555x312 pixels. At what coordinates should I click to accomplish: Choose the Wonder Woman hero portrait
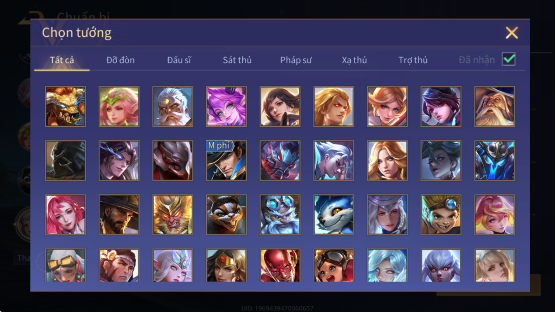click(226, 265)
